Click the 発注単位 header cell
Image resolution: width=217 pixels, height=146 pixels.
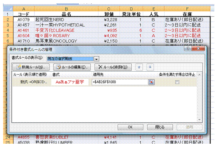point(131,14)
